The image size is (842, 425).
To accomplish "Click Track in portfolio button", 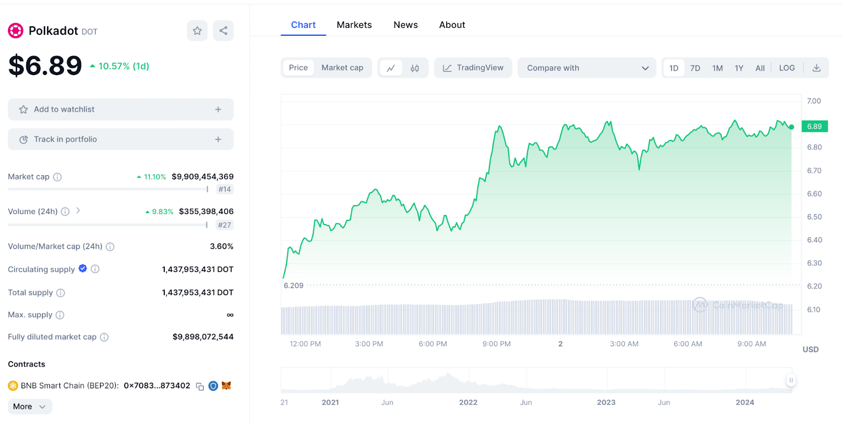I will tap(121, 139).
